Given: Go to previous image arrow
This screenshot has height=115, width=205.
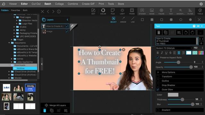Looking at the screenshot, I should coord(48,11).
